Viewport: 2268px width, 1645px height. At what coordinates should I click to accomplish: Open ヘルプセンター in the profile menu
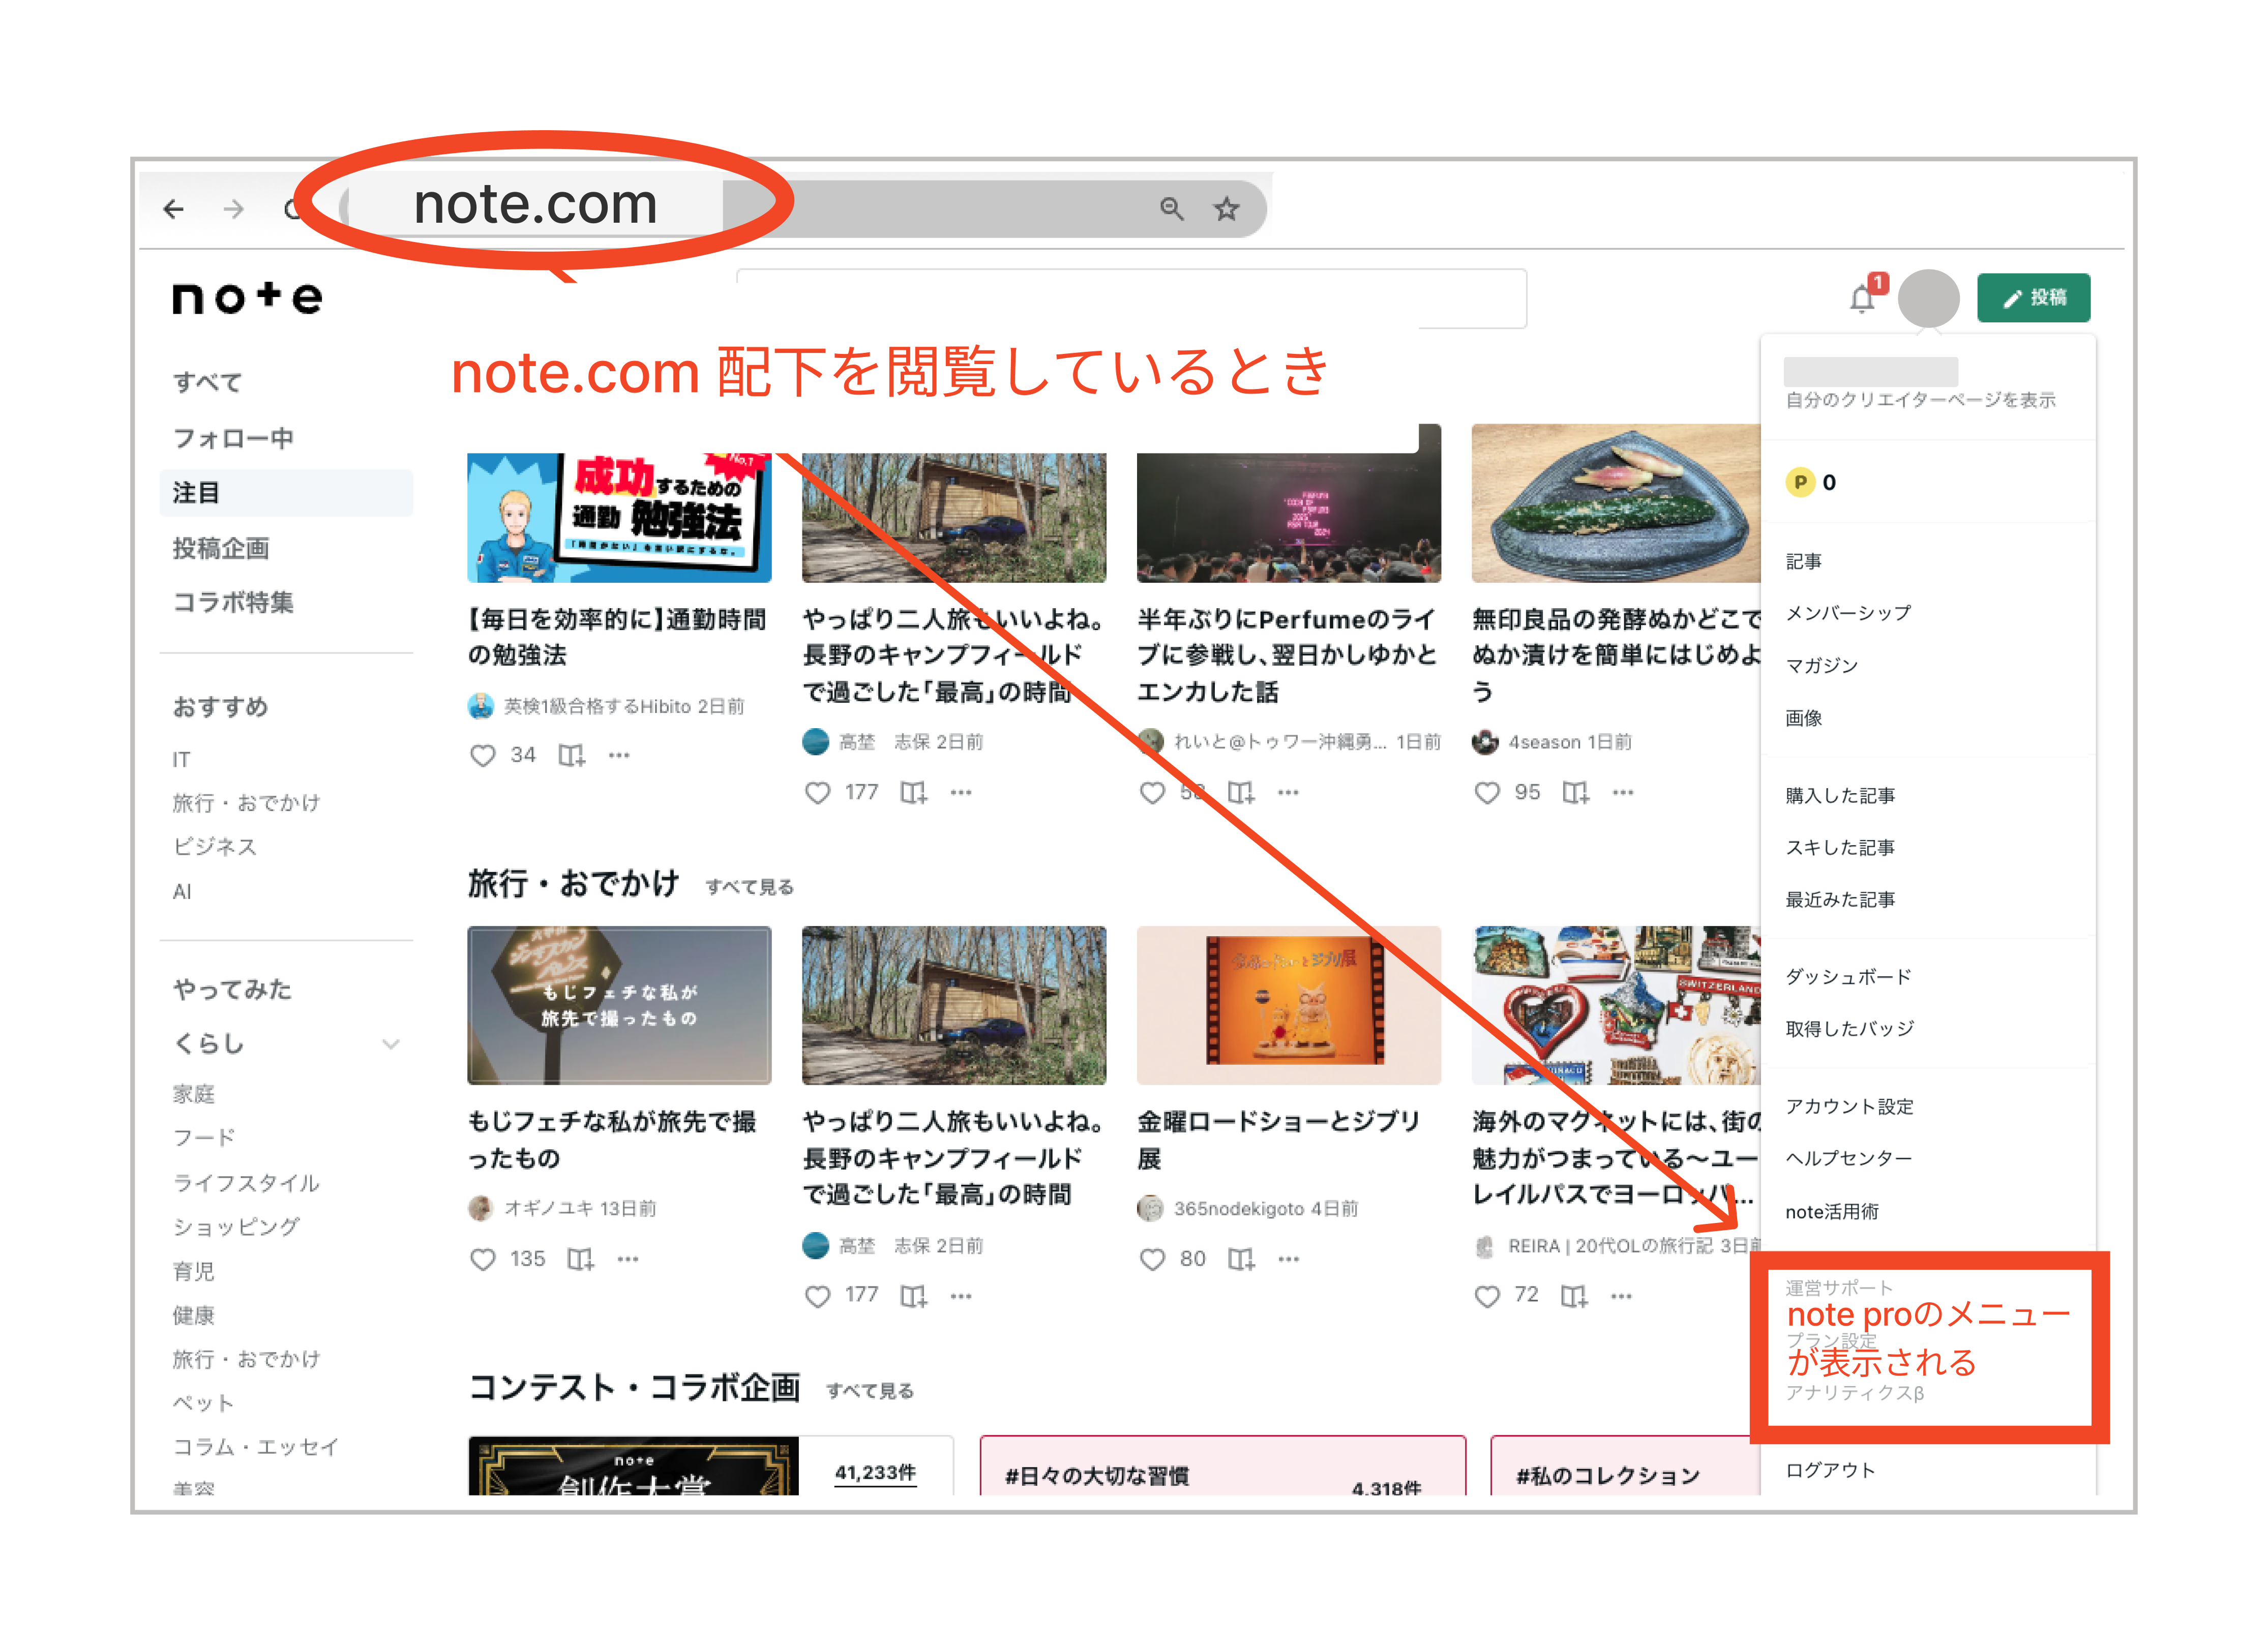click(x=1848, y=1158)
